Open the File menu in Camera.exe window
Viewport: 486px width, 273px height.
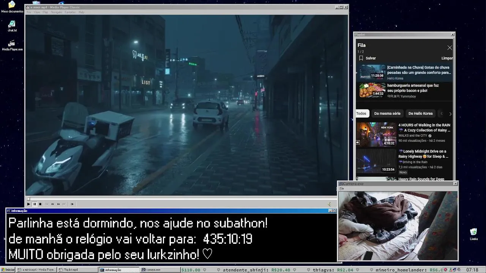click(x=342, y=188)
